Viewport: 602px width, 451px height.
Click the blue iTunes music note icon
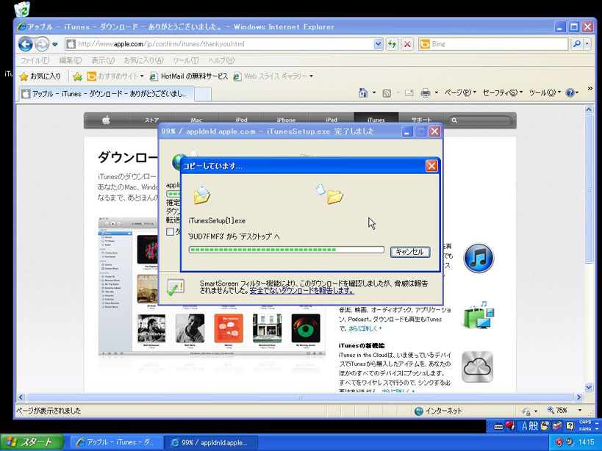(x=479, y=258)
